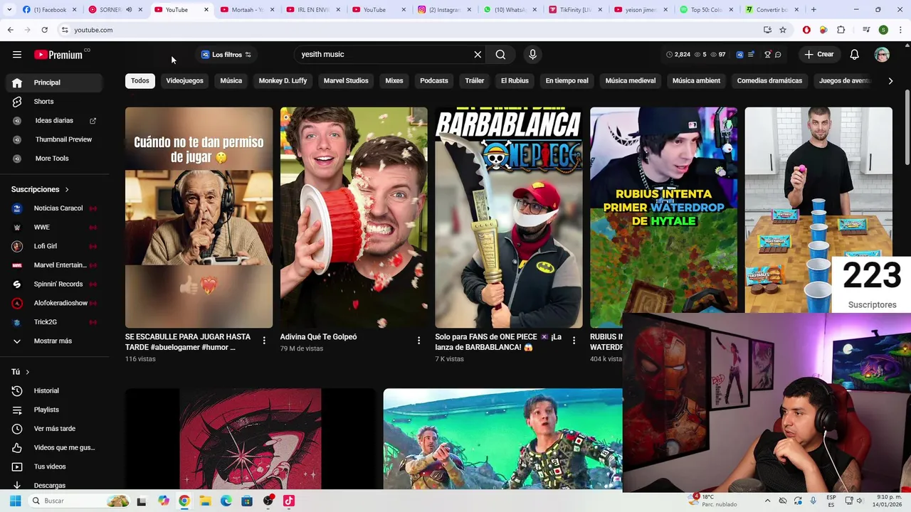Open Adivina Qué Te Golpeó Short thumbnail

coord(354,218)
